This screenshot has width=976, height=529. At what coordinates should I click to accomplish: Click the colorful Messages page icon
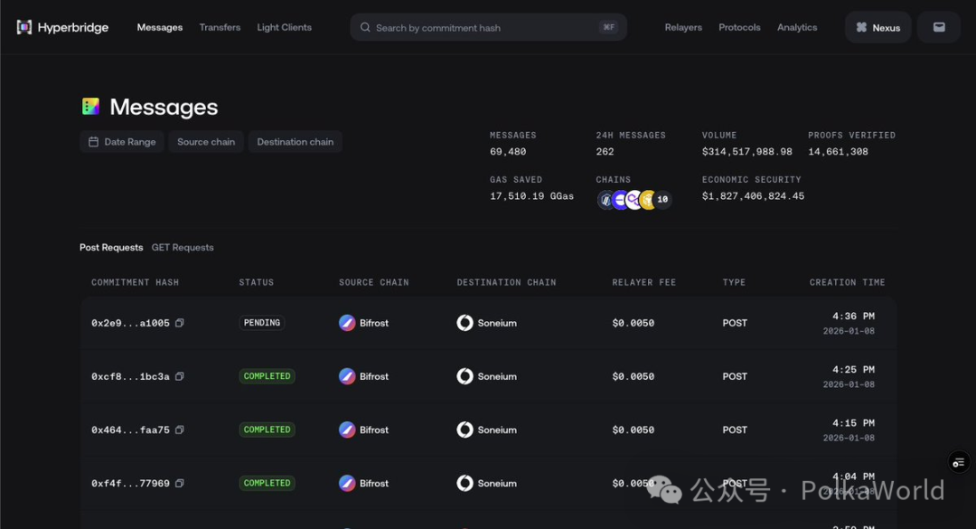[91, 107]
